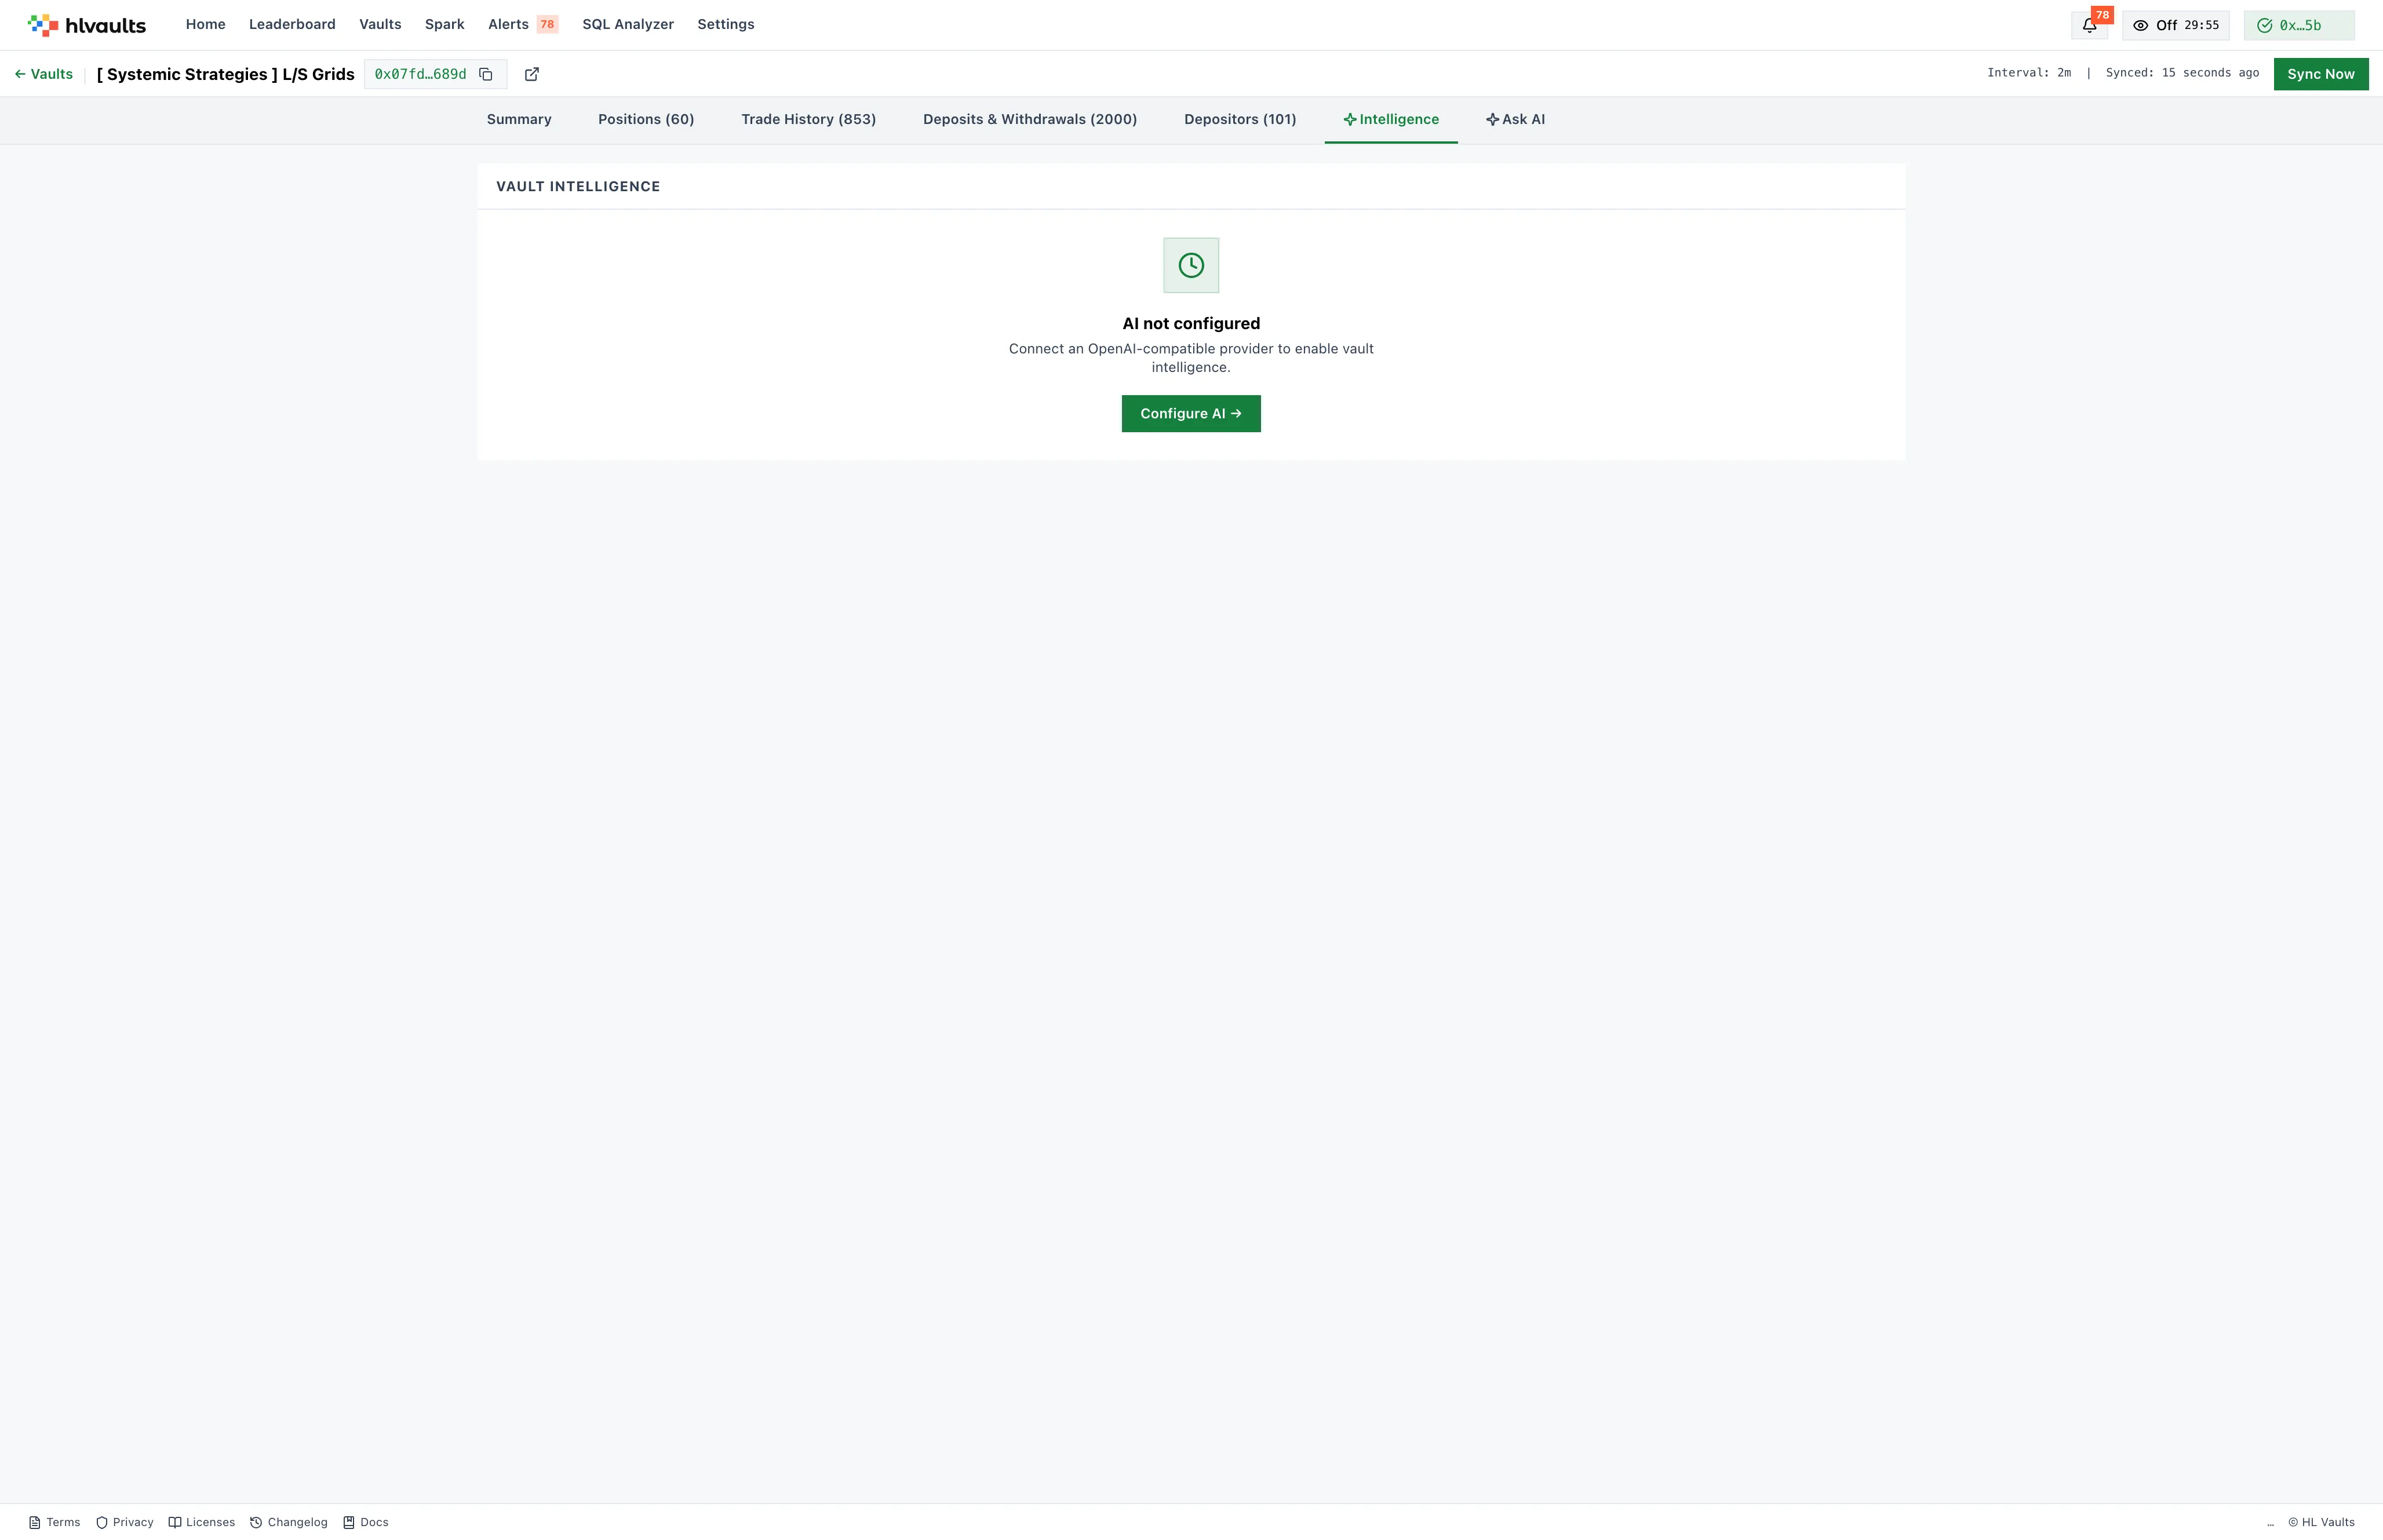Switch to the Ask AI tab

click(1515, 120)
